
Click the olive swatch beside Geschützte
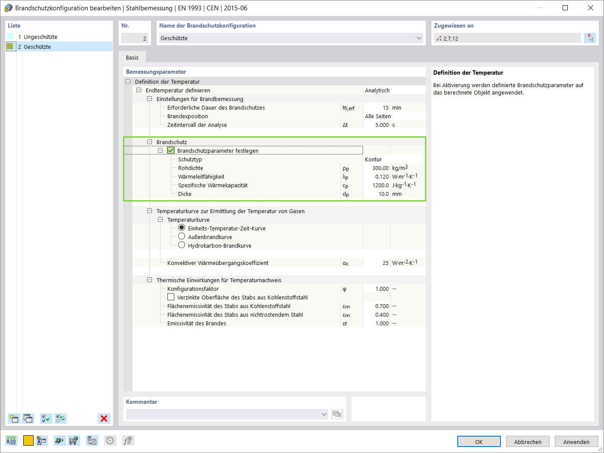(x=10, y=46)
